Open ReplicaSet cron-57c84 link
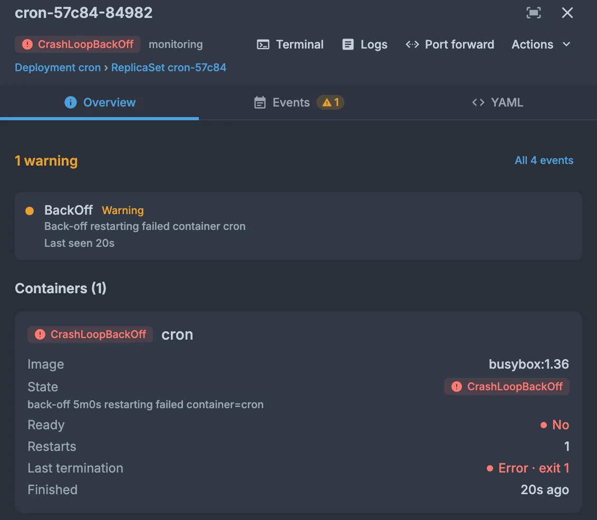597x520 pixels. point(169,68)
